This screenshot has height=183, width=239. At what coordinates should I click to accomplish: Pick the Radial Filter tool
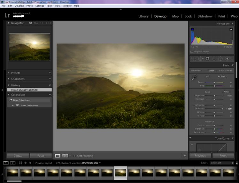pos(220,59)
